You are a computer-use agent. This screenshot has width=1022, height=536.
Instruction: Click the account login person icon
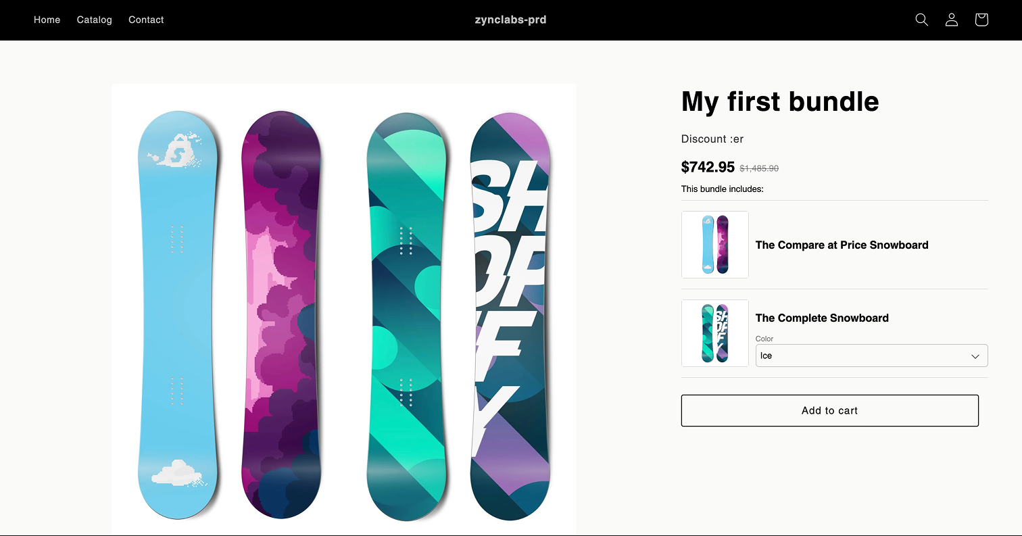(952, 20)
